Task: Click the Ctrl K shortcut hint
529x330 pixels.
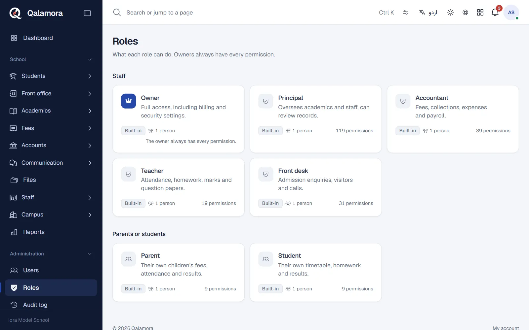Action: 386,13
